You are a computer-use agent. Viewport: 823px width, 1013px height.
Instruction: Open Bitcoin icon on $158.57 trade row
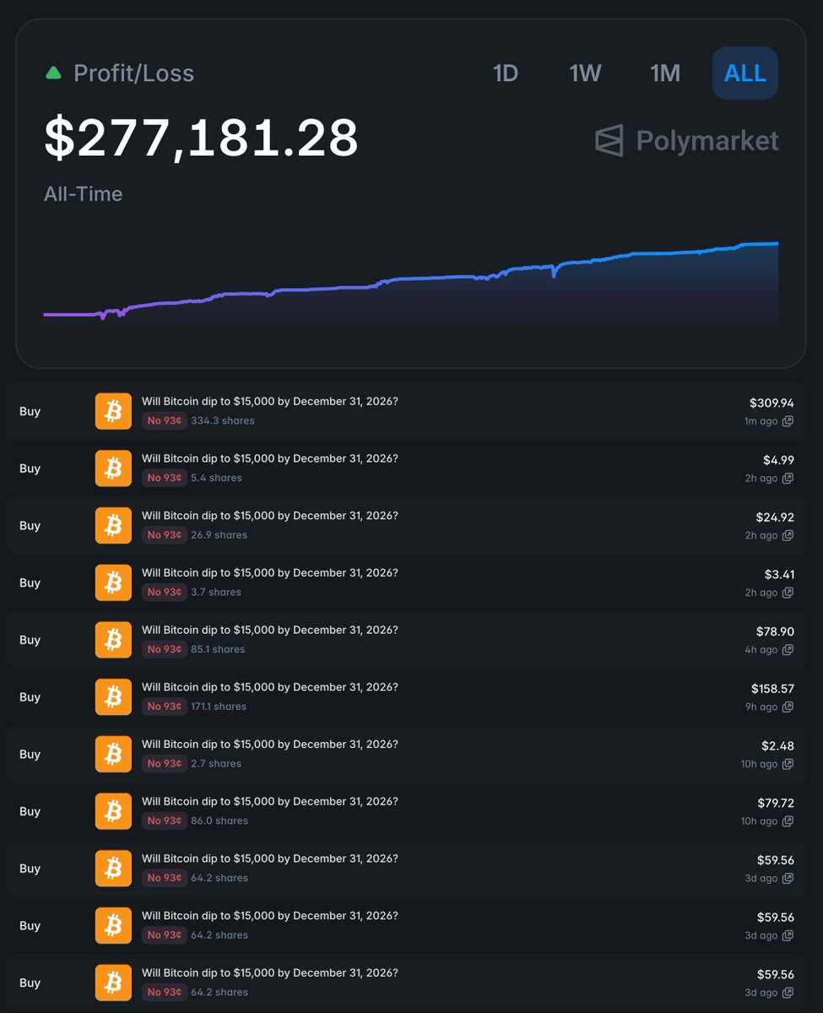coord(113,697)
